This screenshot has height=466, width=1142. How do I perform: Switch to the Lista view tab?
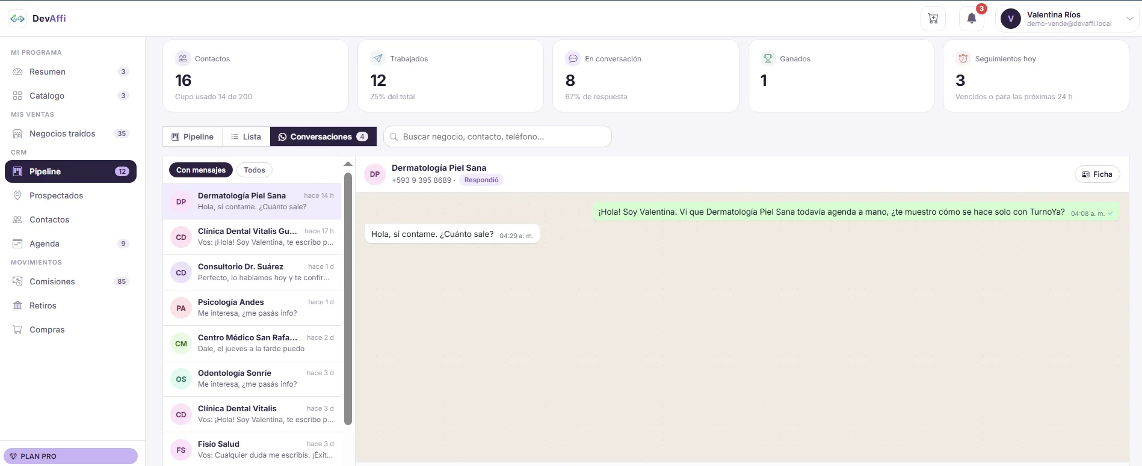tap(246, 136)
